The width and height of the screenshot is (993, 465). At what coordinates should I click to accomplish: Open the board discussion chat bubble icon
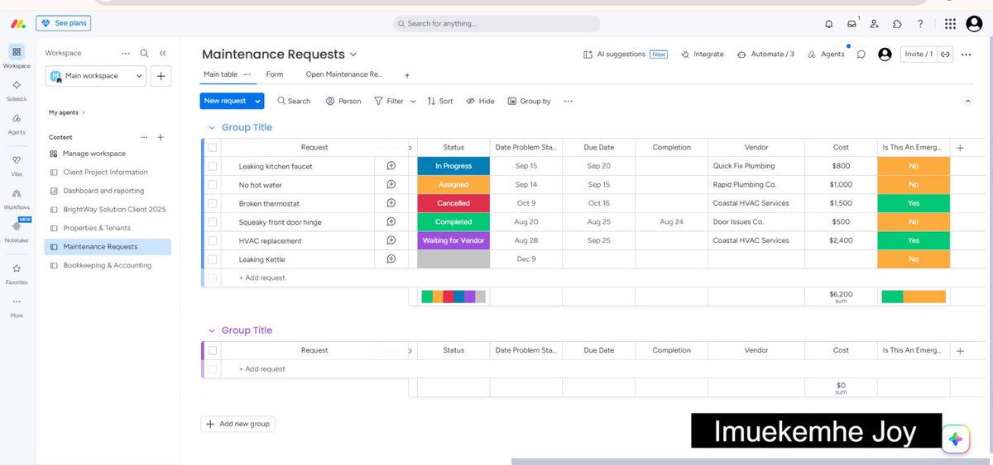coord(861,55)
